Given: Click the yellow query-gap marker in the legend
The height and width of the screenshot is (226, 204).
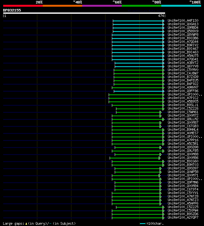Looking at the screenshot, I should coord(26,224).
